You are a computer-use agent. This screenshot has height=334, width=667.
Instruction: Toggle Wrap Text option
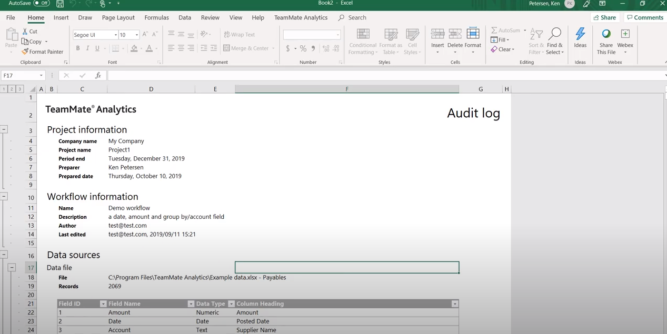pyautogui.click(x=240, y=35)
